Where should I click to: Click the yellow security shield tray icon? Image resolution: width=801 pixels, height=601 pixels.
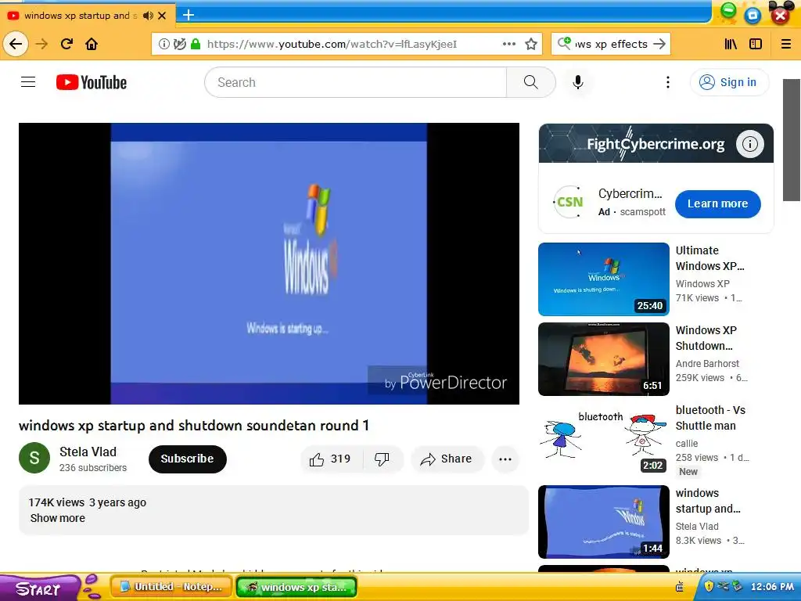pos(709,585)
